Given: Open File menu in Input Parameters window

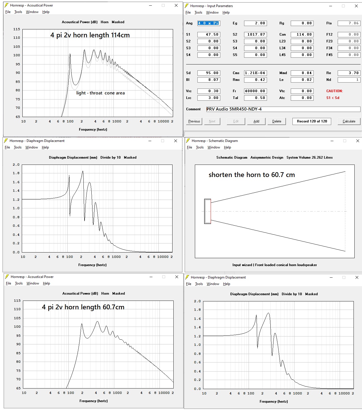Looking at the screenshot, I should pyautogui.click(x=188, y=12).
